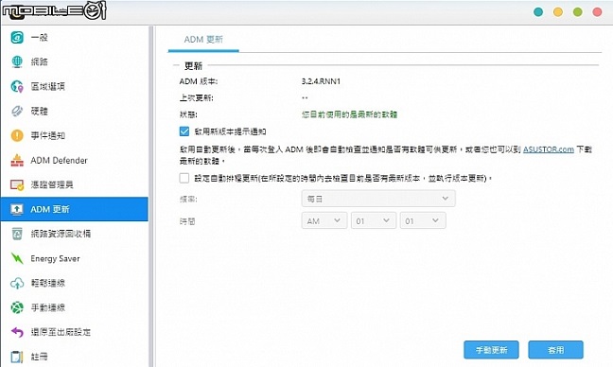Screen dimensions: 613x367
Task: Open 事件通知 notification warning icon
Action: [x=17, y=135]
